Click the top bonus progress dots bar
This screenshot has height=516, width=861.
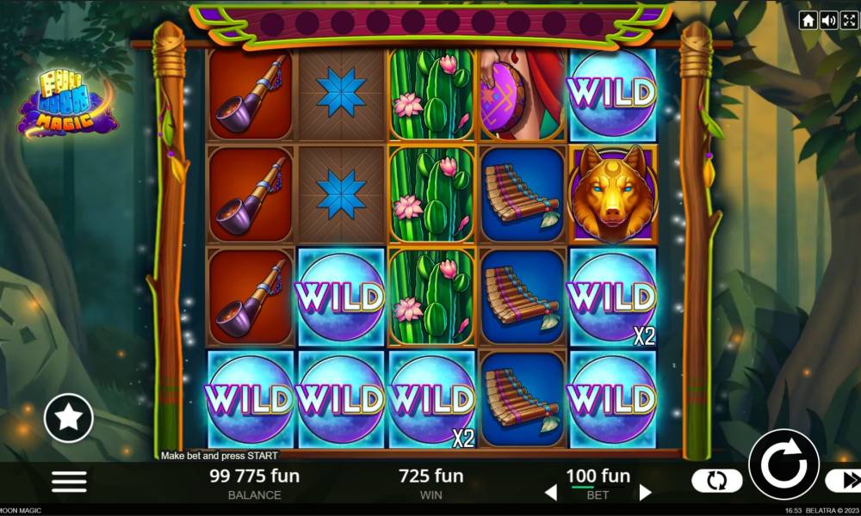pos(431,23)
